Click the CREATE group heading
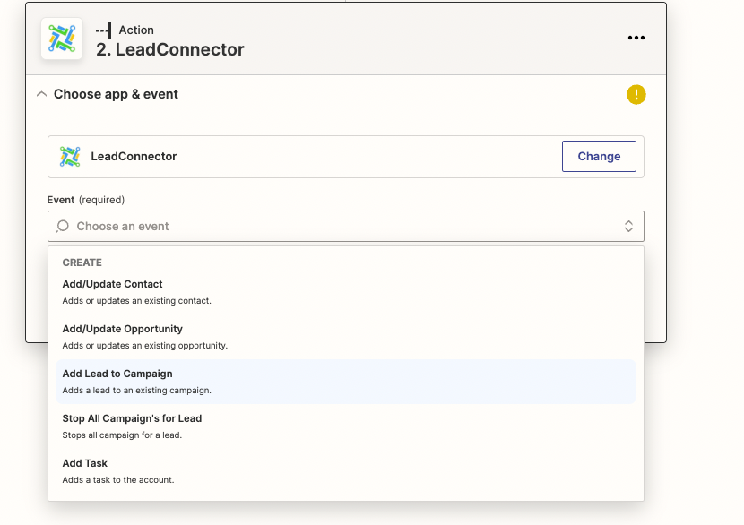 tap(82, 262)
